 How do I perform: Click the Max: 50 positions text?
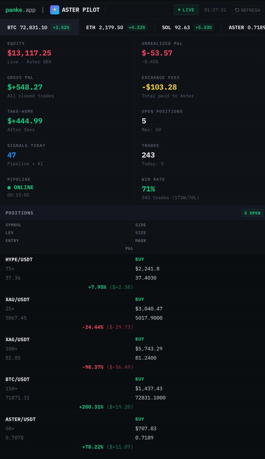pyautogui.click(x=151, y=130)
